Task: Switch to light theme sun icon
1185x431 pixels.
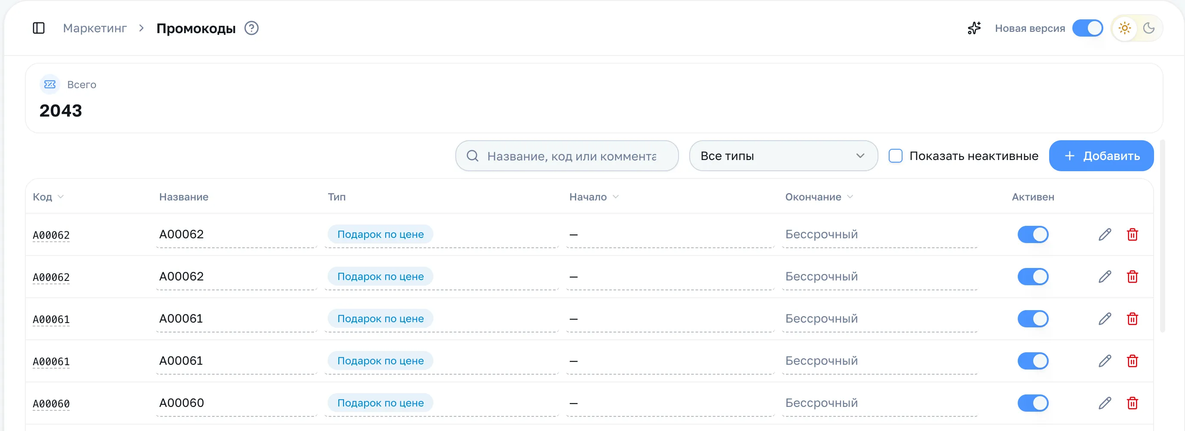Action: point(1125,28)
